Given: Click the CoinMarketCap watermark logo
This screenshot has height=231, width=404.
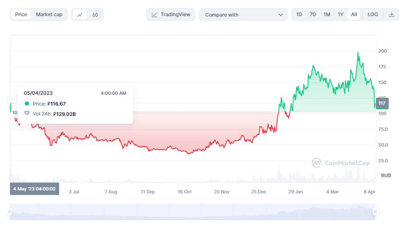Looking at the screenshot, I should [317, 163].
